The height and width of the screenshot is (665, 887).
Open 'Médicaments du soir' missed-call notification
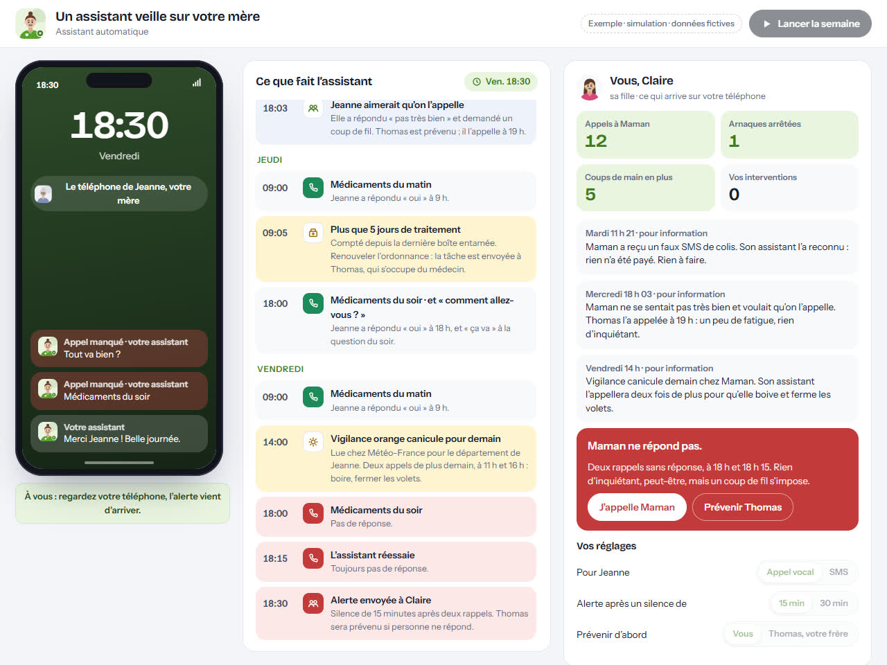pos(119,391)
